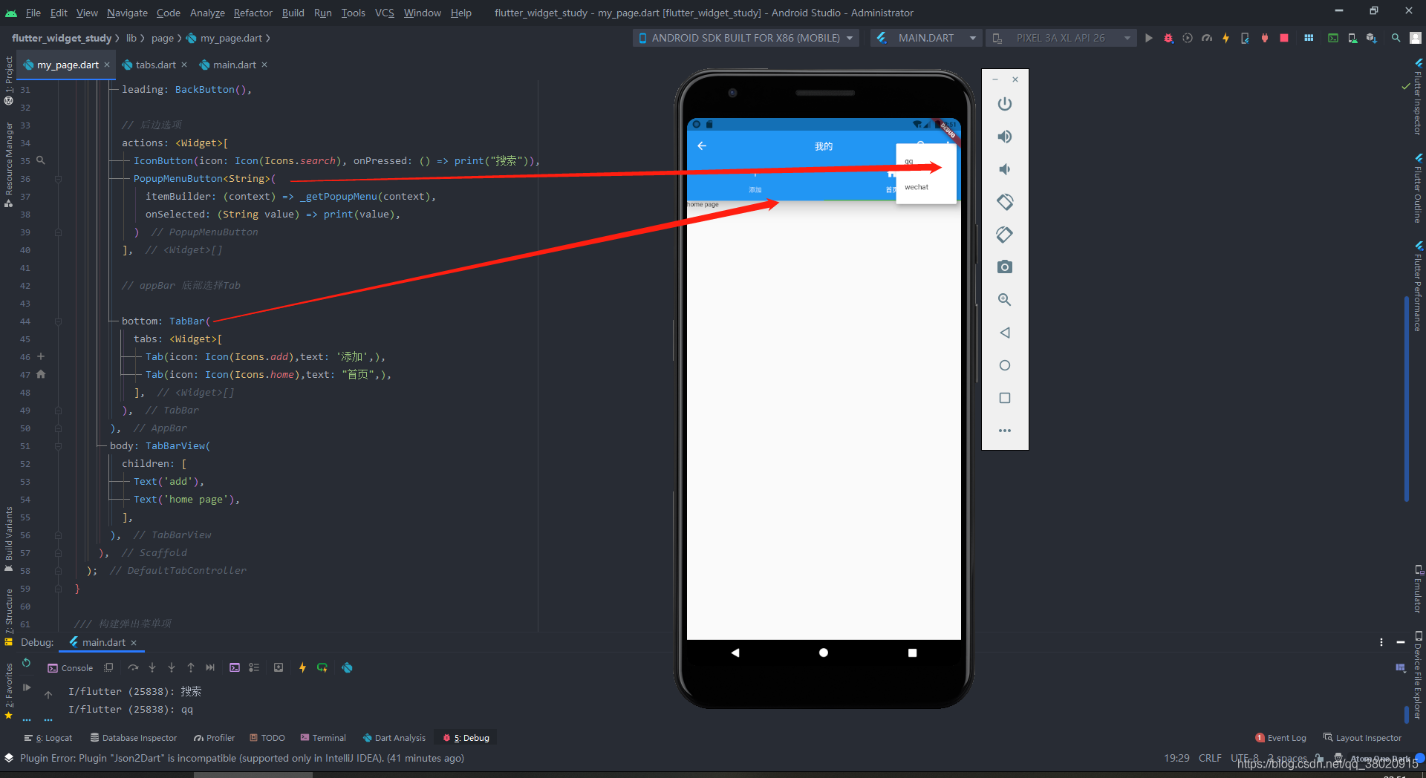Select the Console tab in Debug panel
The image size is (1426, 778).
click(x=71, y=668)
